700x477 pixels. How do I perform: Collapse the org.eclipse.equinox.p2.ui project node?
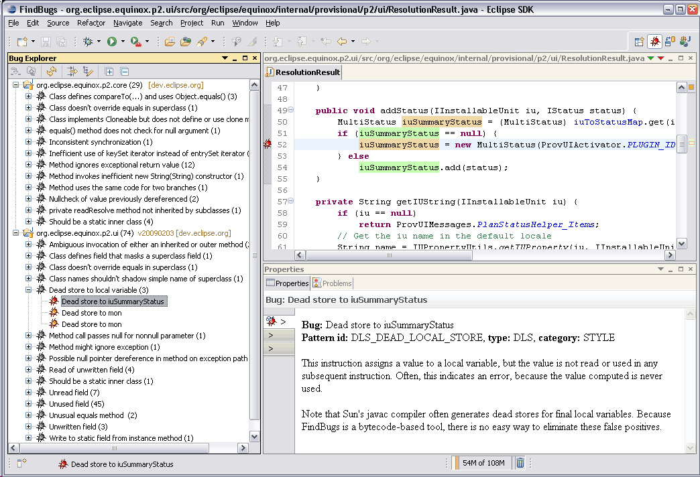tap(16, 233)
